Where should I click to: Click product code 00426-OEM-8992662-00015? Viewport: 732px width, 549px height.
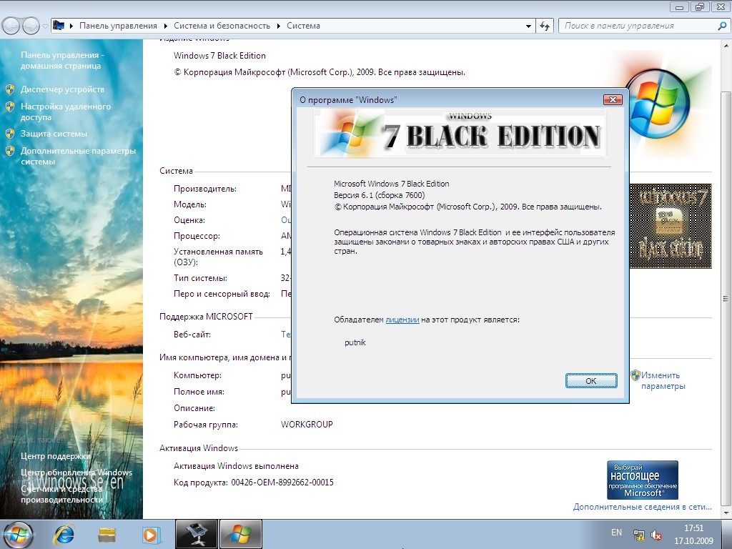coord(282,483)
